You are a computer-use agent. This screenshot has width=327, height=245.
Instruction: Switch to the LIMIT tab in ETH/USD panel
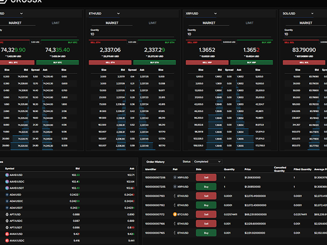[153, 23]
